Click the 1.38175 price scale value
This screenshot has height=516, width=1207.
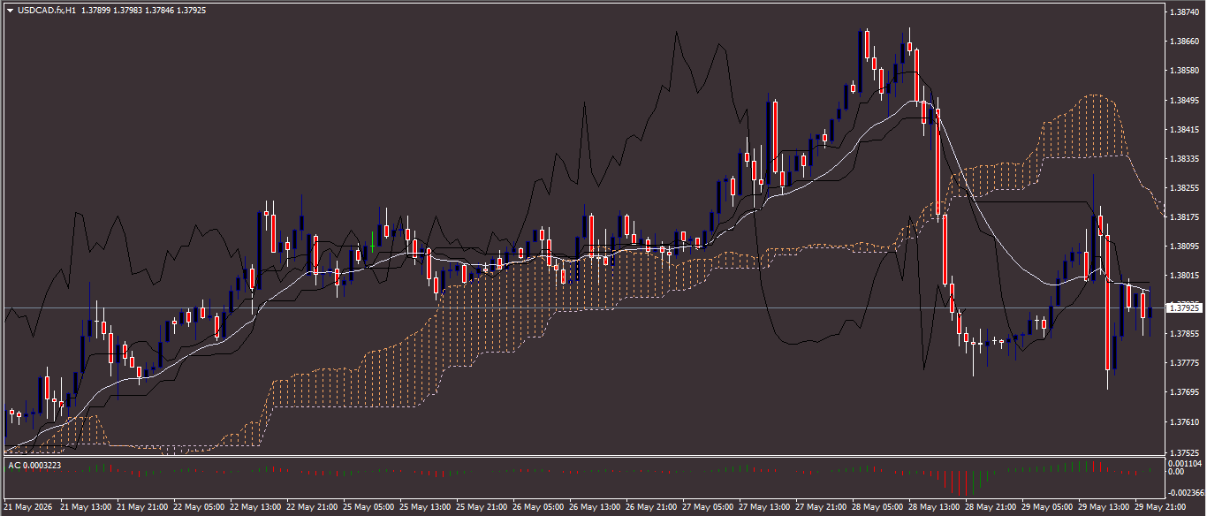tap(1184, 216)
